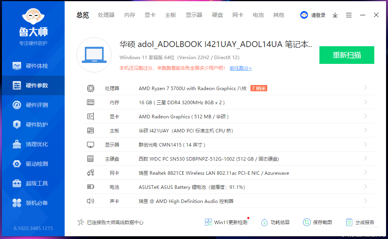388x239 pixels.
Task: Click ASUS Battery health text
Action: (192, 187)
